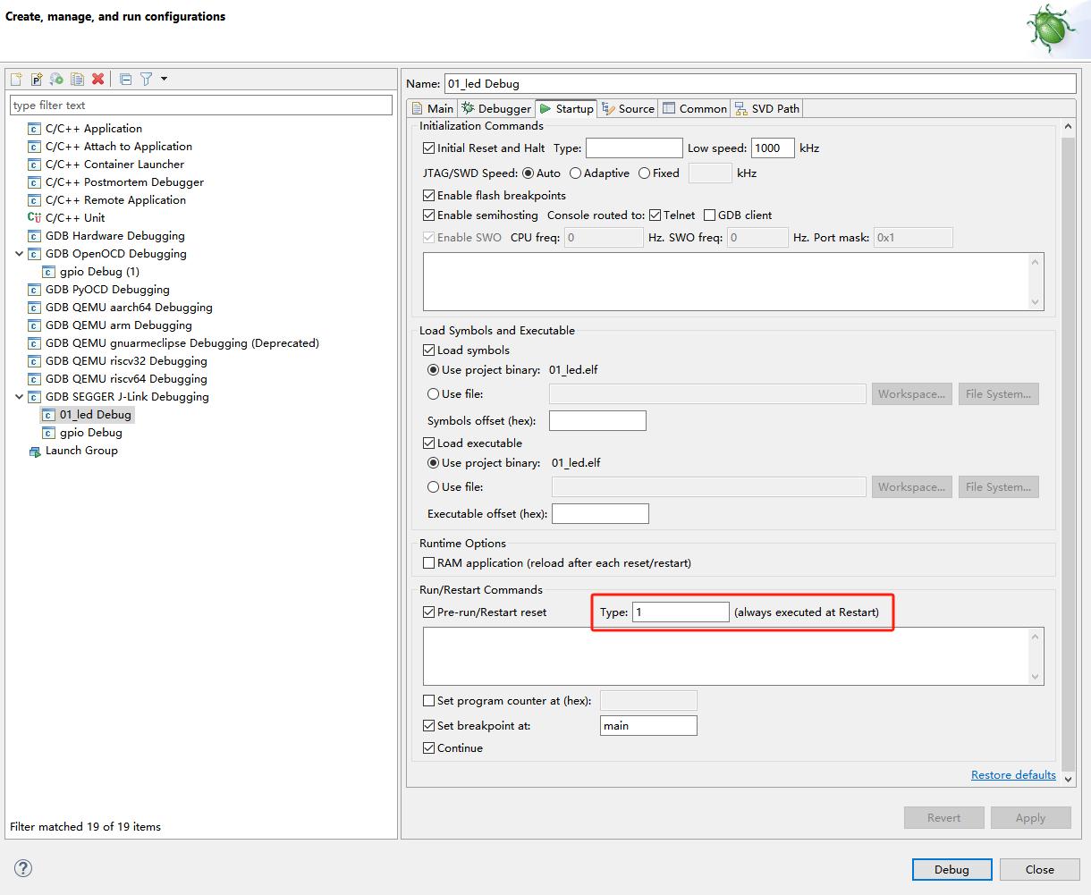Click the Low speed kHz field
The image size is (1091, 895).
773,148
